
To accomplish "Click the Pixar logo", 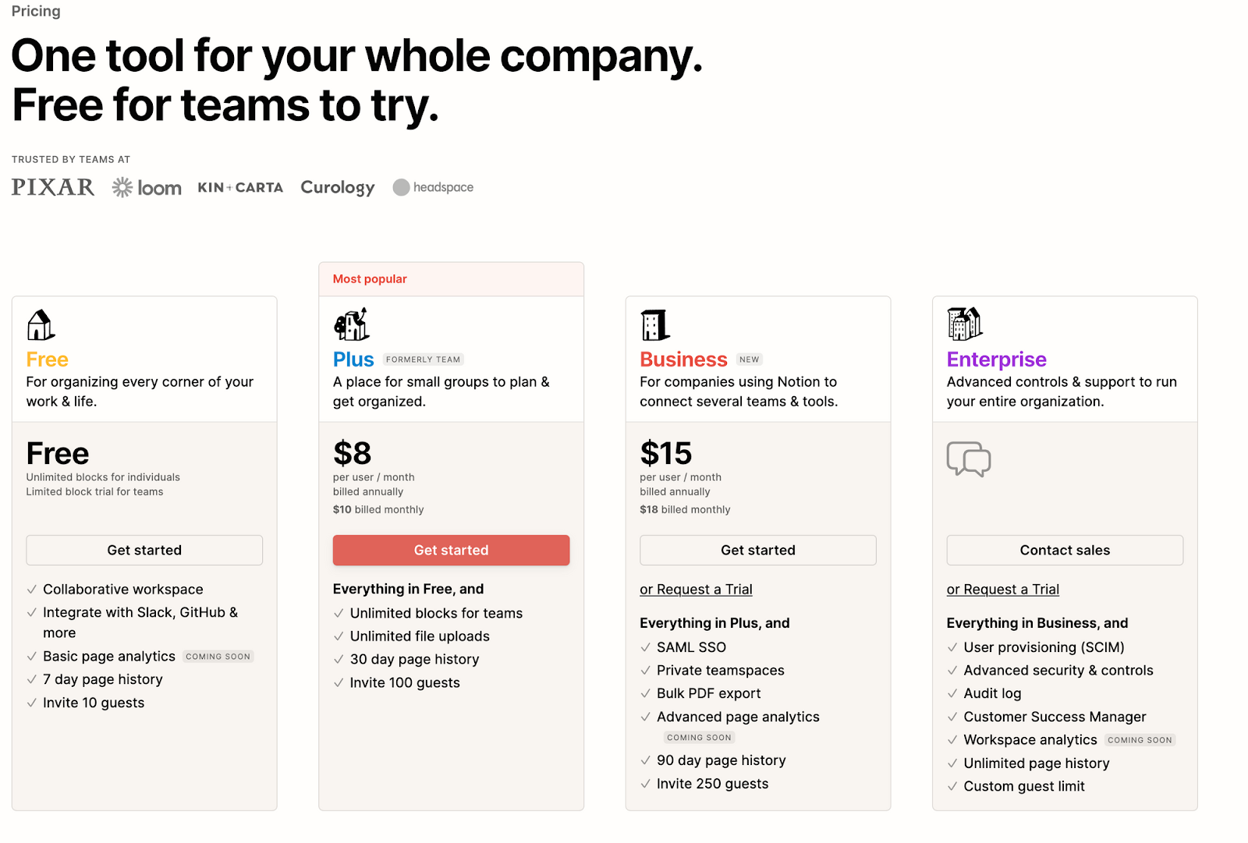I will coord(53,187).
